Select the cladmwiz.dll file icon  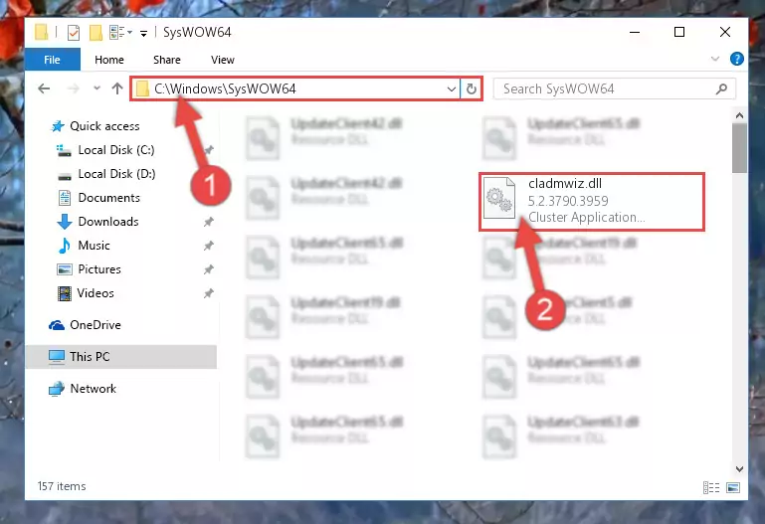499,198
